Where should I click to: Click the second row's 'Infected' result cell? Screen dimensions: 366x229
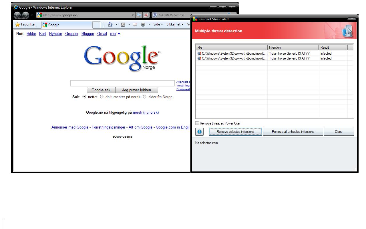[x=326, y=58]
